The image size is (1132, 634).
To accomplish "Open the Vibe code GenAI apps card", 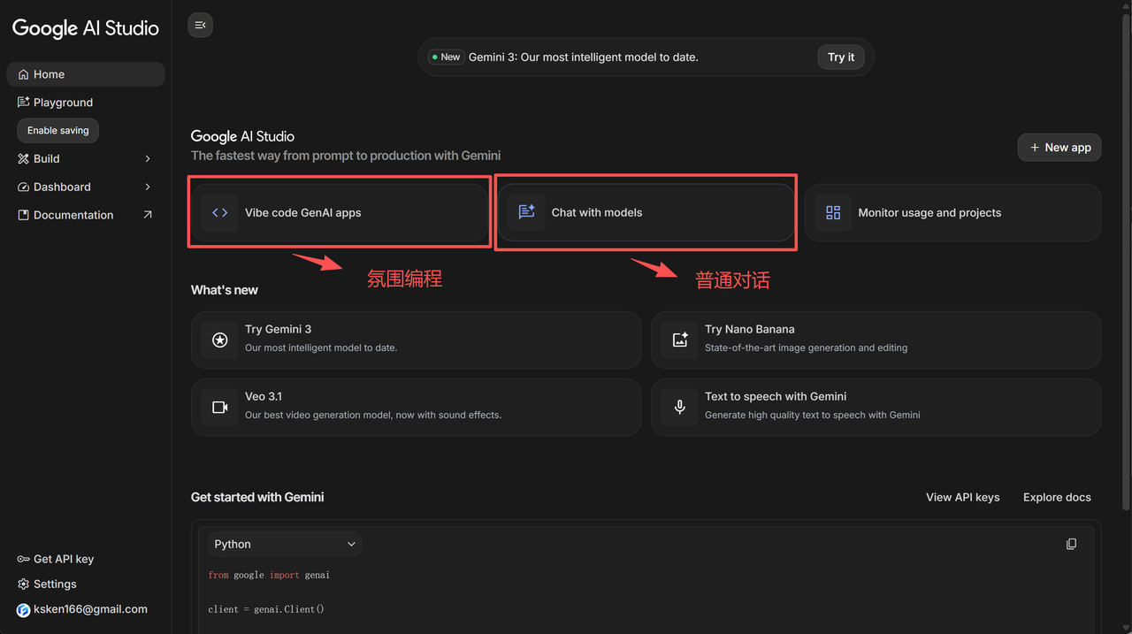I will coord(340,212).
